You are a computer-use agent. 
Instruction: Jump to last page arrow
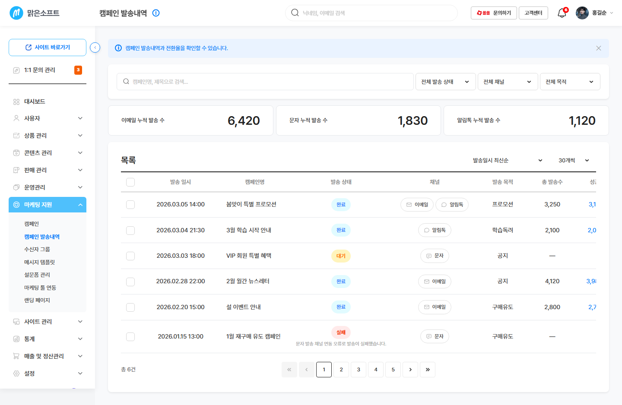(428, 370)
